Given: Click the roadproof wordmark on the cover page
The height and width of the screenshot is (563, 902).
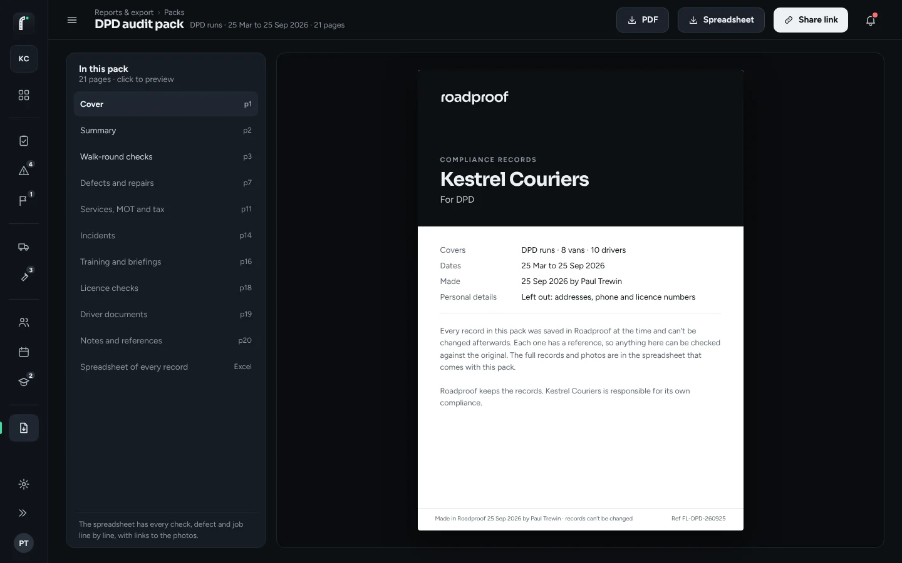Looking at the screenshot, I should (474, 98).
